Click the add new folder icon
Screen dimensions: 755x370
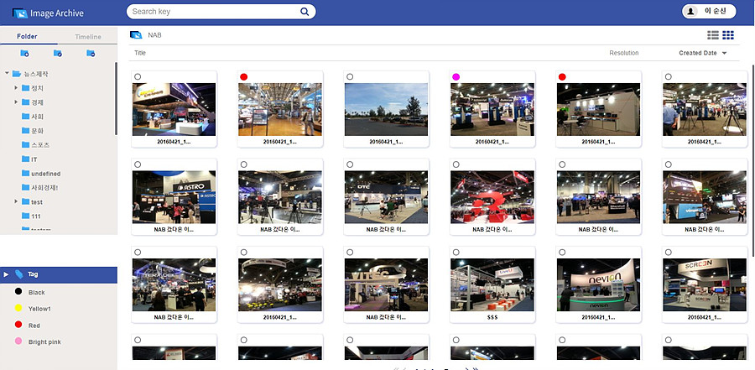24,53
